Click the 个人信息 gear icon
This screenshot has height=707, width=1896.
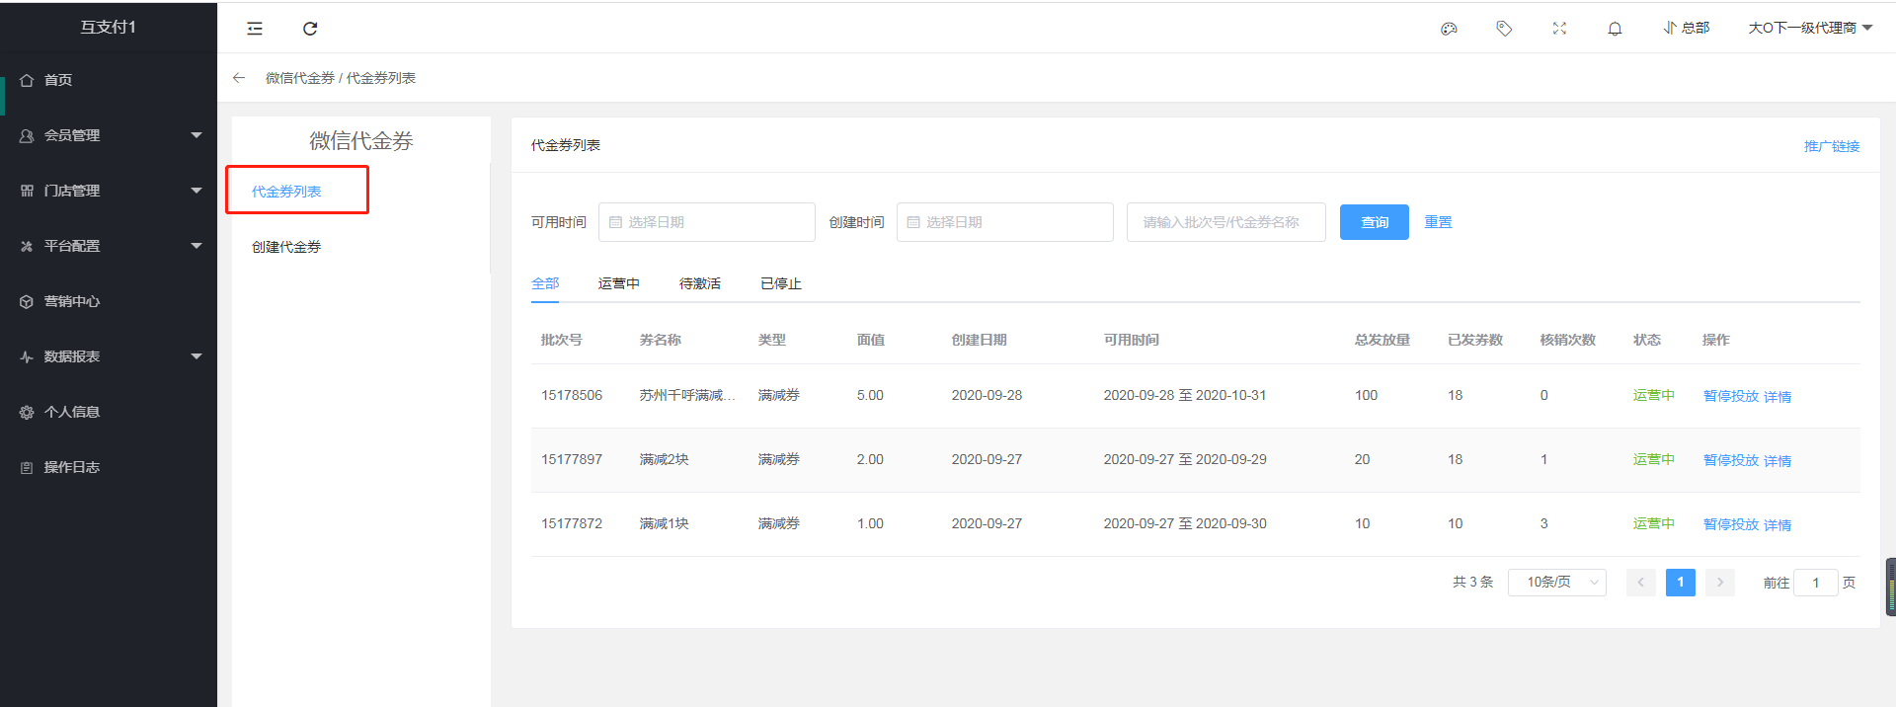(27, 412)
